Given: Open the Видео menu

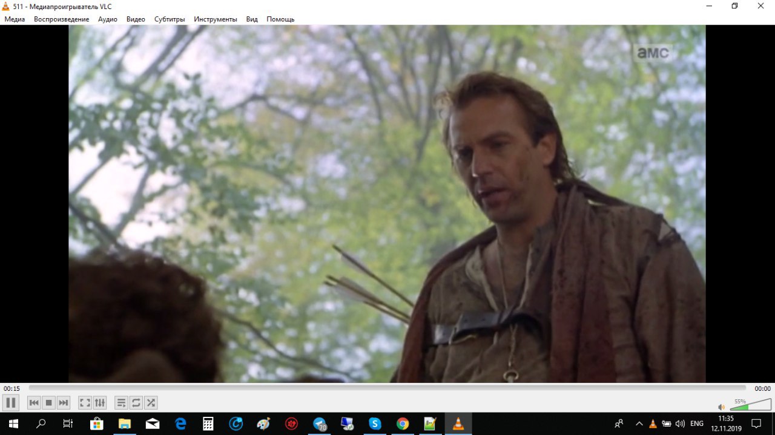Looking at the screenshot, I should click(136, 19).
